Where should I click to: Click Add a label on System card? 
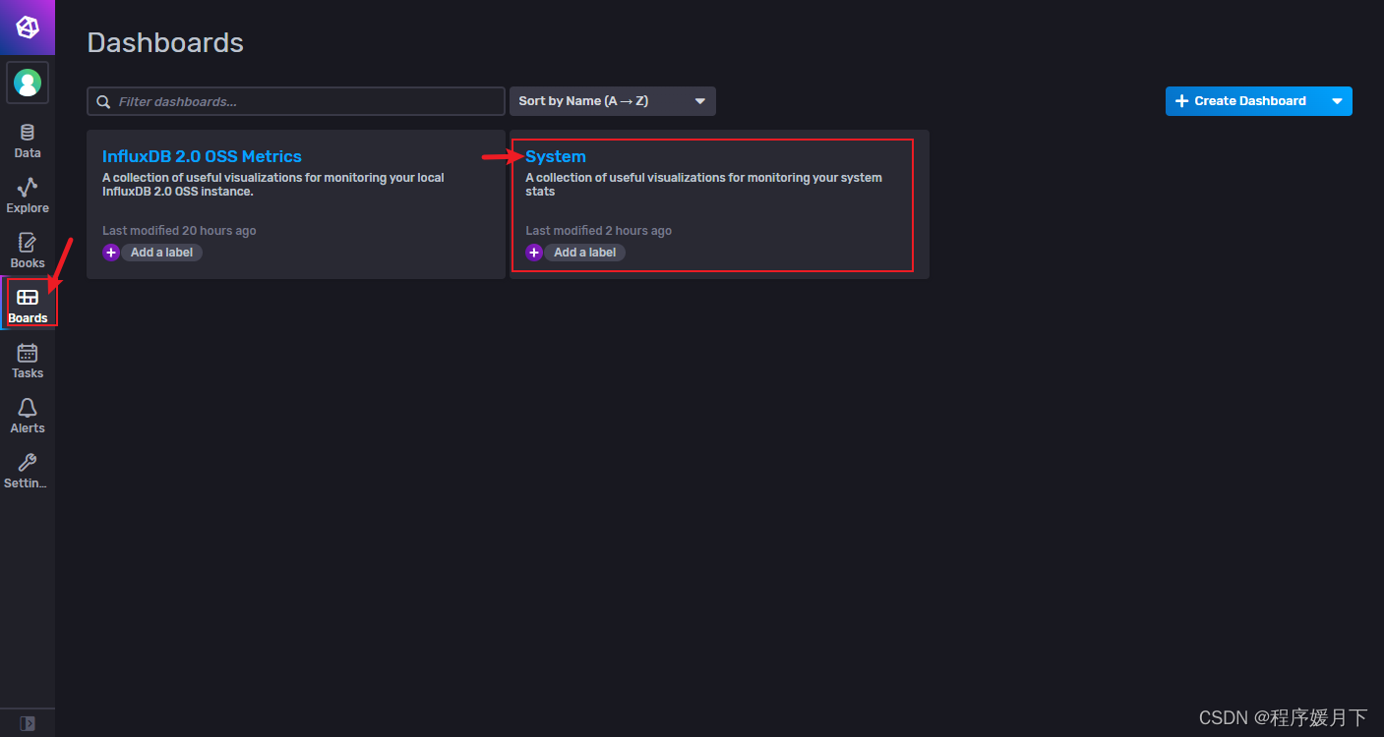tap(585, 253)
